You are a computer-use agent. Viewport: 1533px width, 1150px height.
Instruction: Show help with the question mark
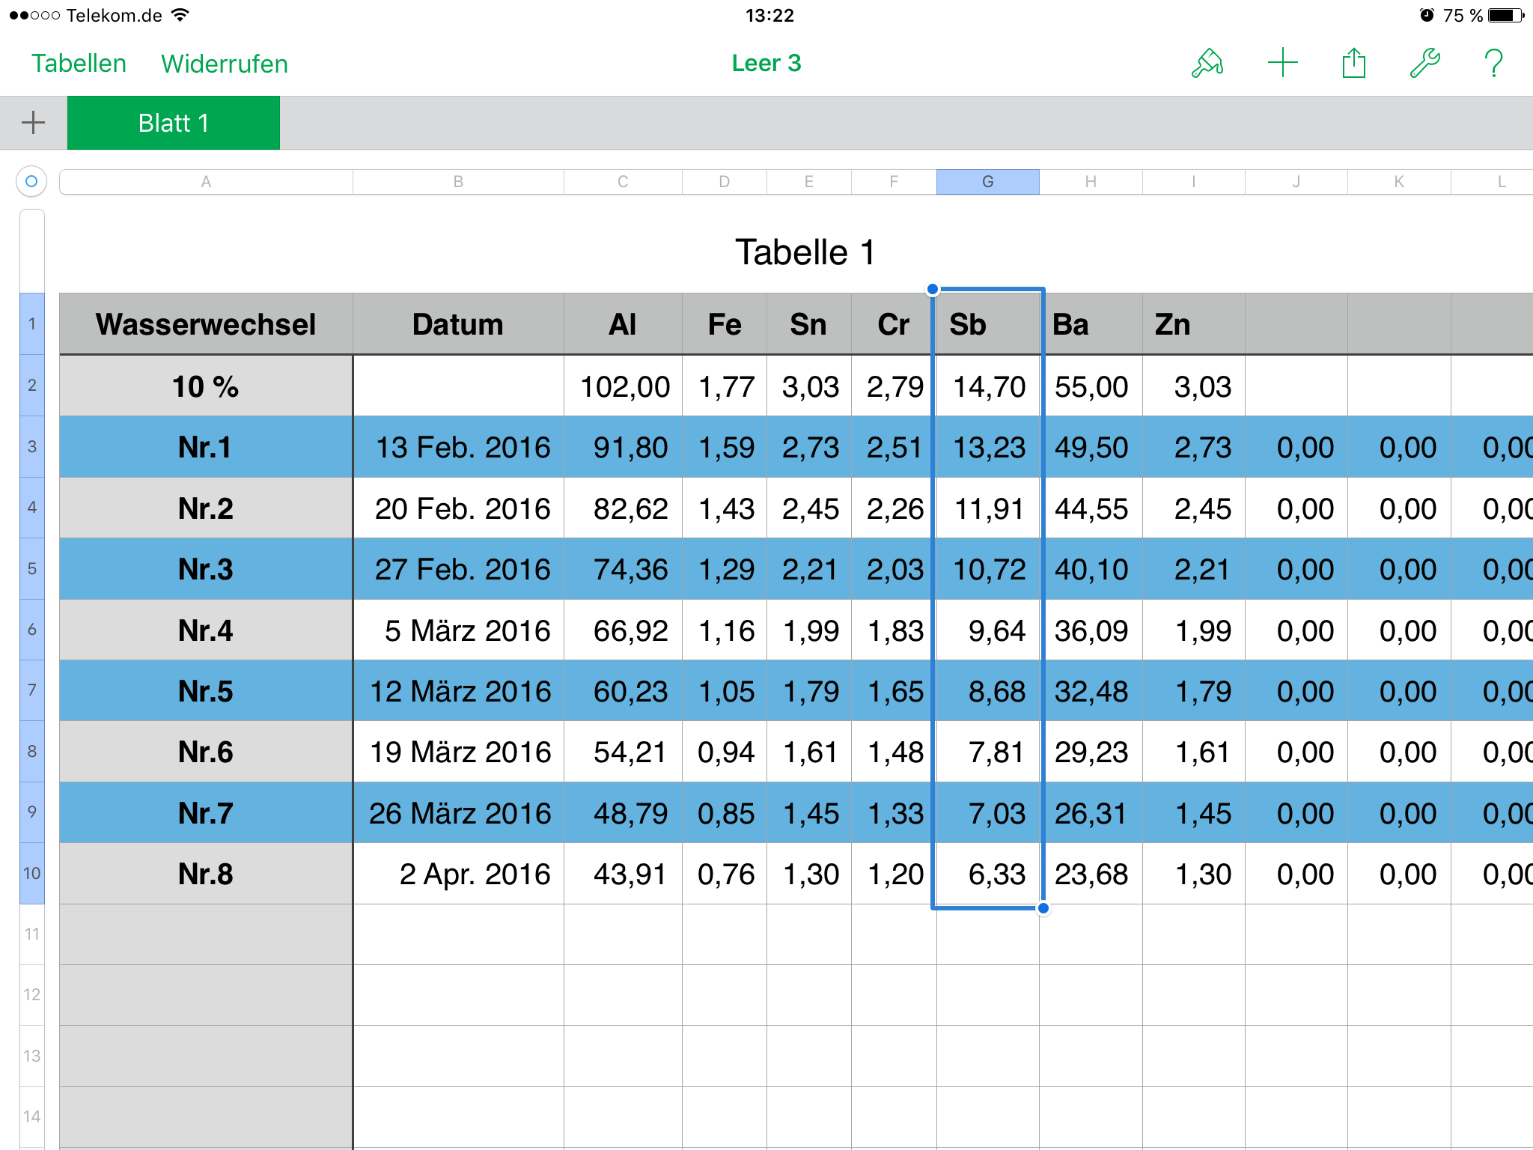point(1493,63)
